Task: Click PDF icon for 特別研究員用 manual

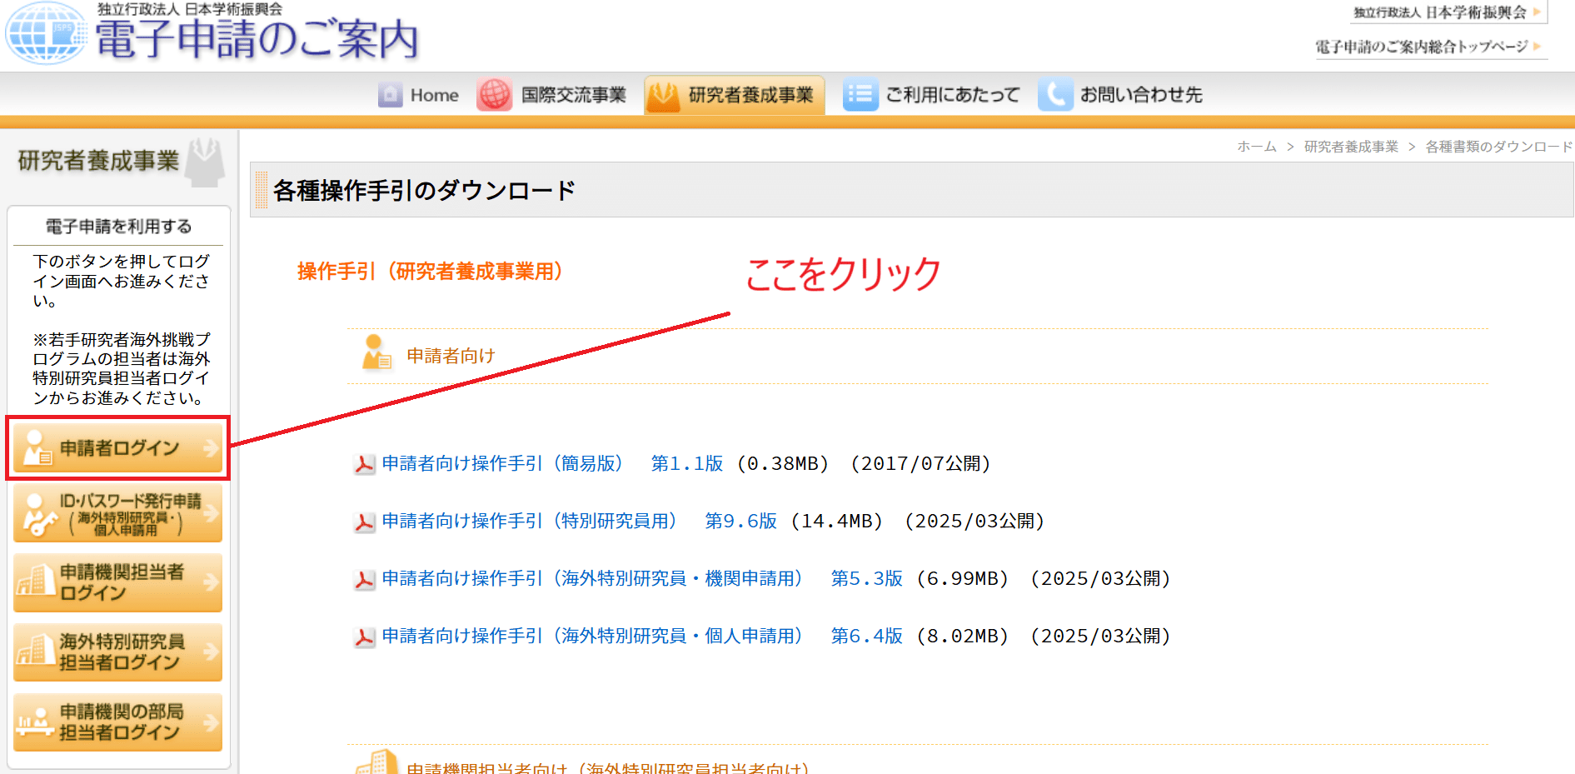Action: (364, 522)
